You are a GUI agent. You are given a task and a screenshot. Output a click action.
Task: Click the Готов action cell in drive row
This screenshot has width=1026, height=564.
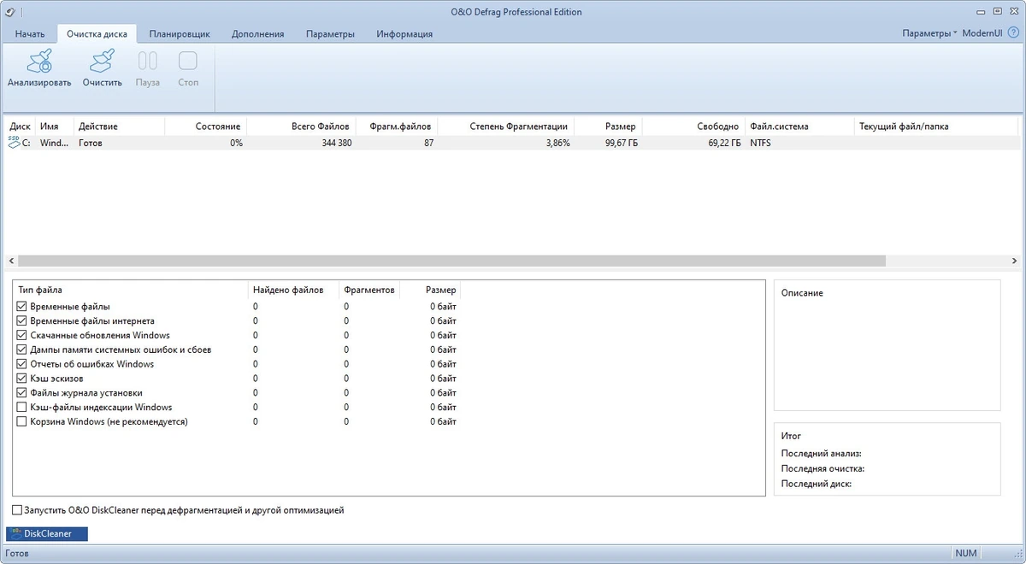tap(91, 143)
